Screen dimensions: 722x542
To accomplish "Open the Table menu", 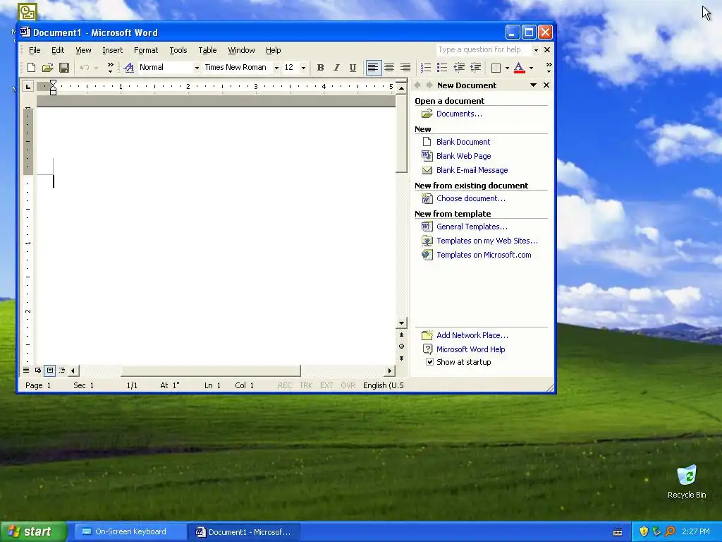I will [207, 50].
